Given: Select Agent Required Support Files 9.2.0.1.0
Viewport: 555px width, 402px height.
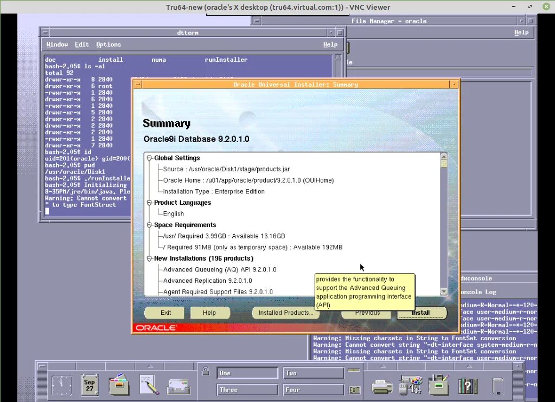Looking at the screenshot, I should pos(218,291).
